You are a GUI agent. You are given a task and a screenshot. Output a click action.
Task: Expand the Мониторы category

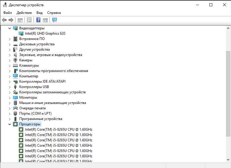[x=9, y=97]
